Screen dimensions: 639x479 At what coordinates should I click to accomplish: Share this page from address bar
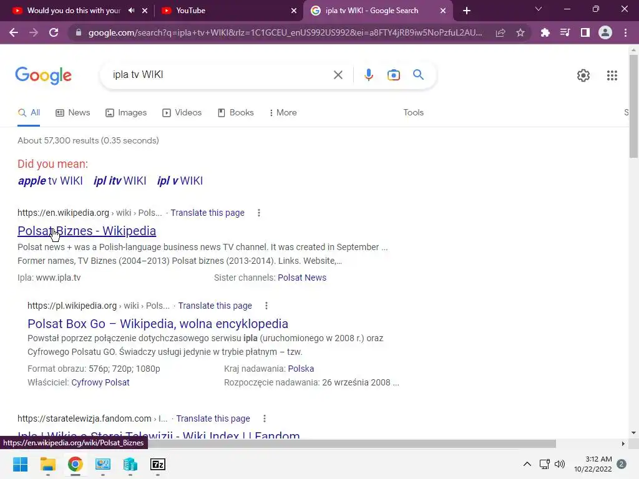(500, 32)
